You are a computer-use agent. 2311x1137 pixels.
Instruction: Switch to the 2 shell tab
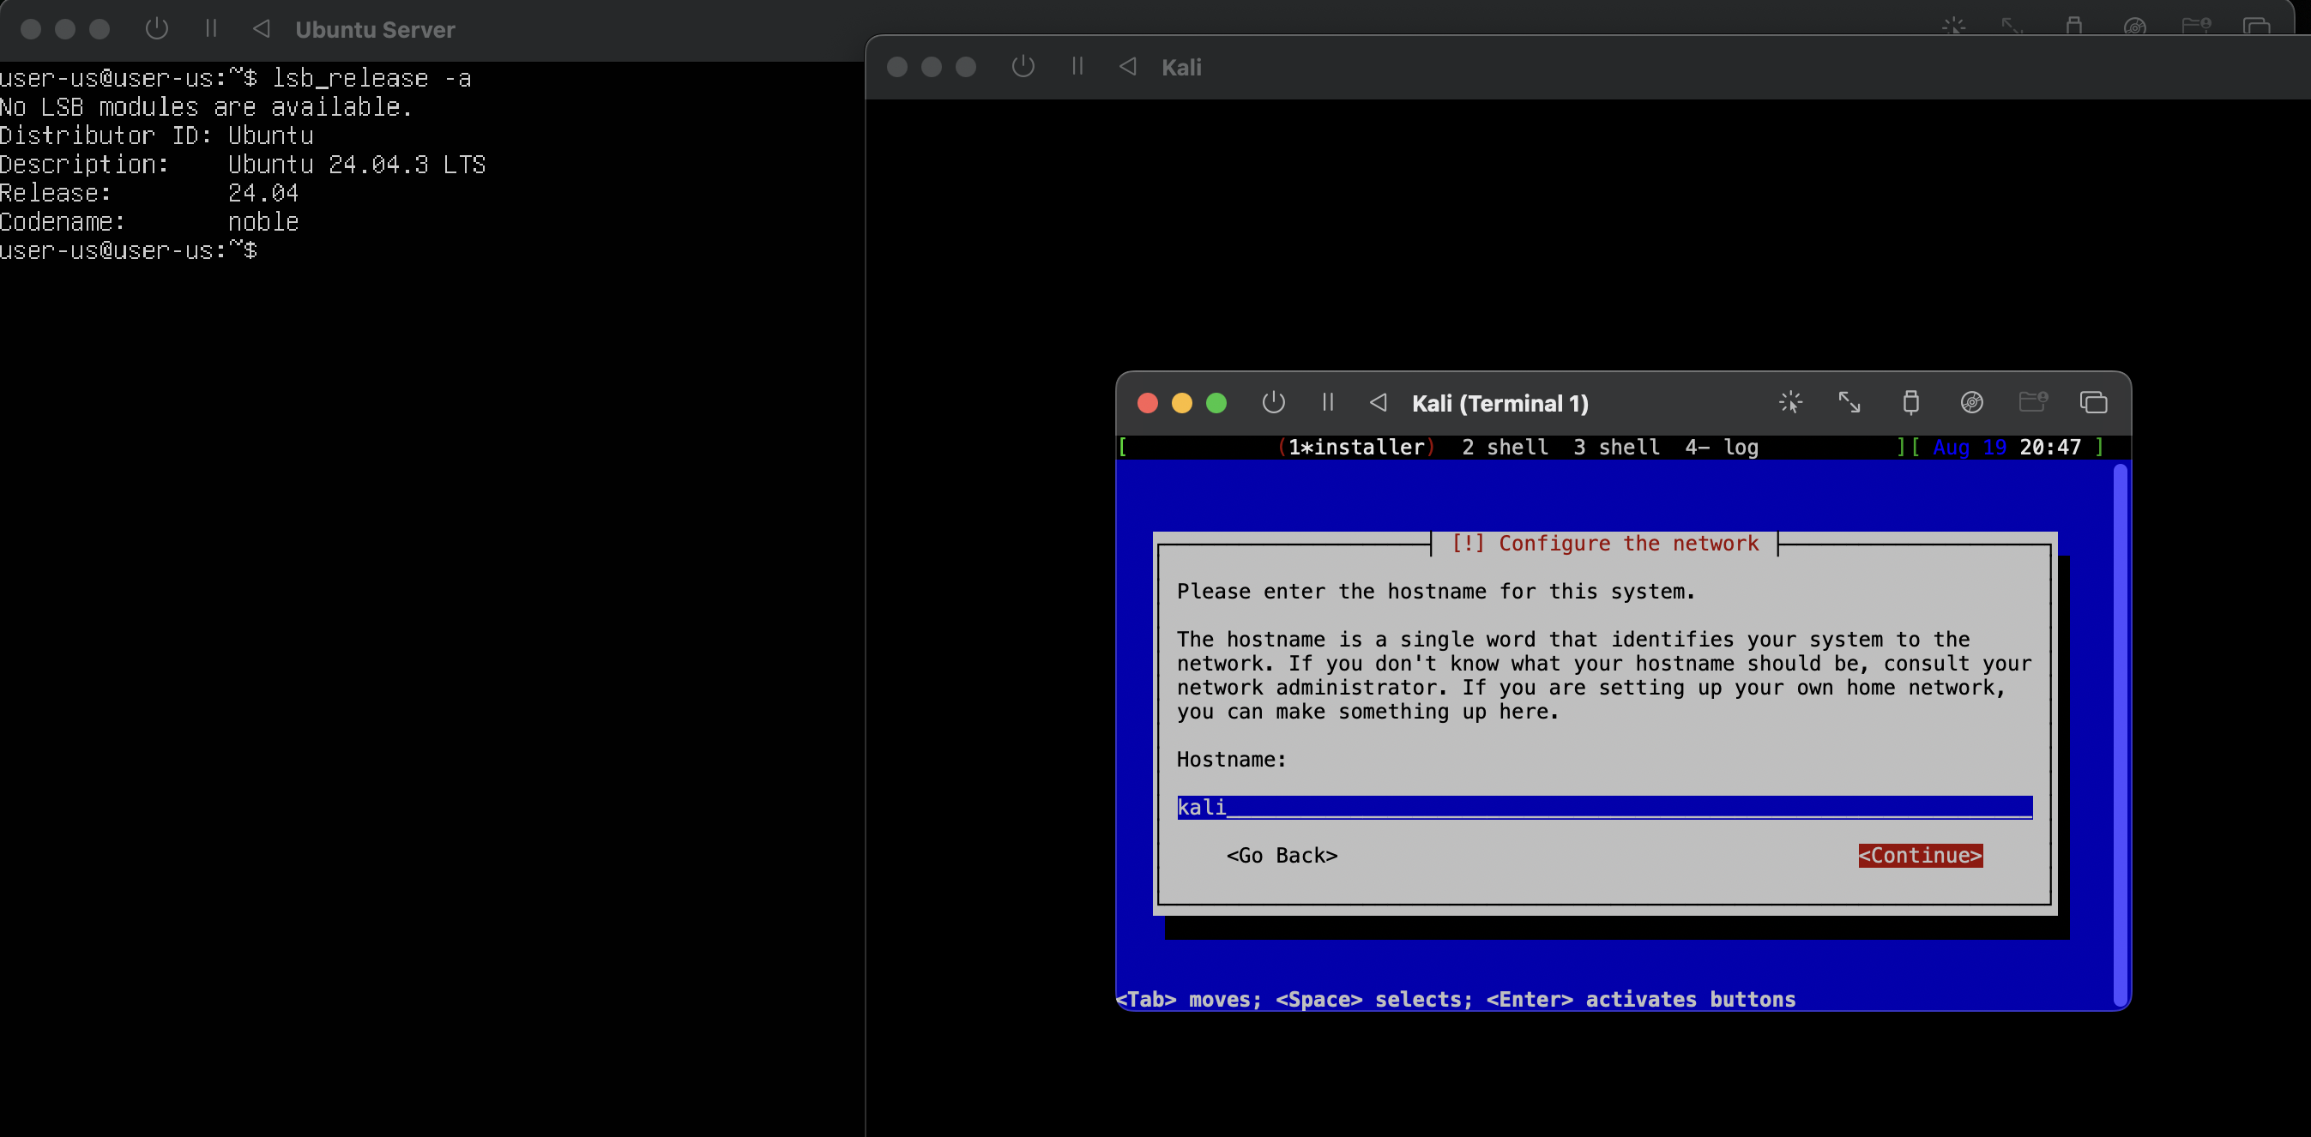tap(1505, 447)
